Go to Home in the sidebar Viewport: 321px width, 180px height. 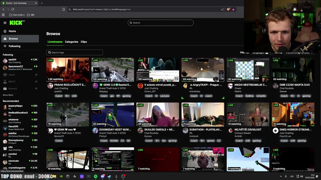[x=20, y=31]
